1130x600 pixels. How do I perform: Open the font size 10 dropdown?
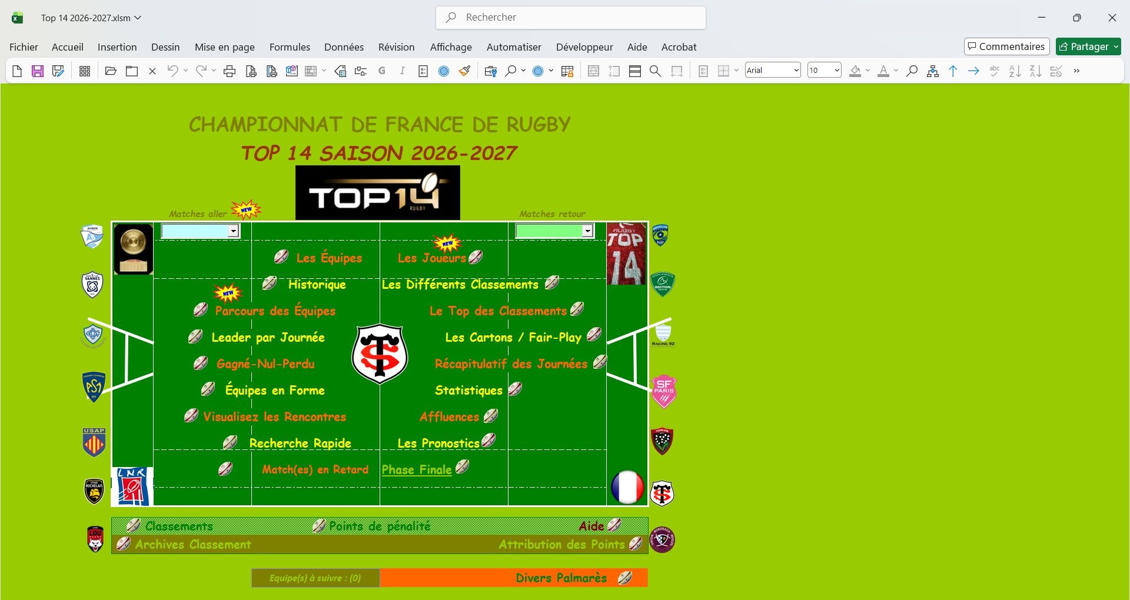[x=837, y=71]
